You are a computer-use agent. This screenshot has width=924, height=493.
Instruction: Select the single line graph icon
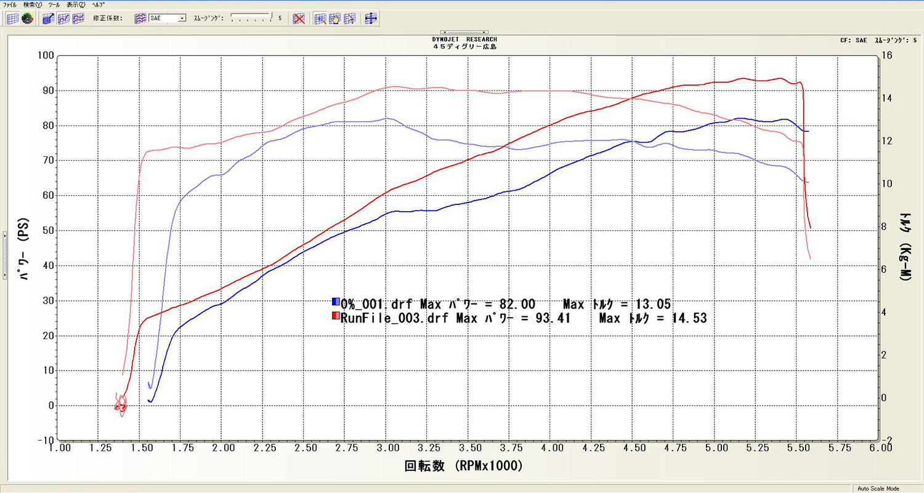[63, 18]
